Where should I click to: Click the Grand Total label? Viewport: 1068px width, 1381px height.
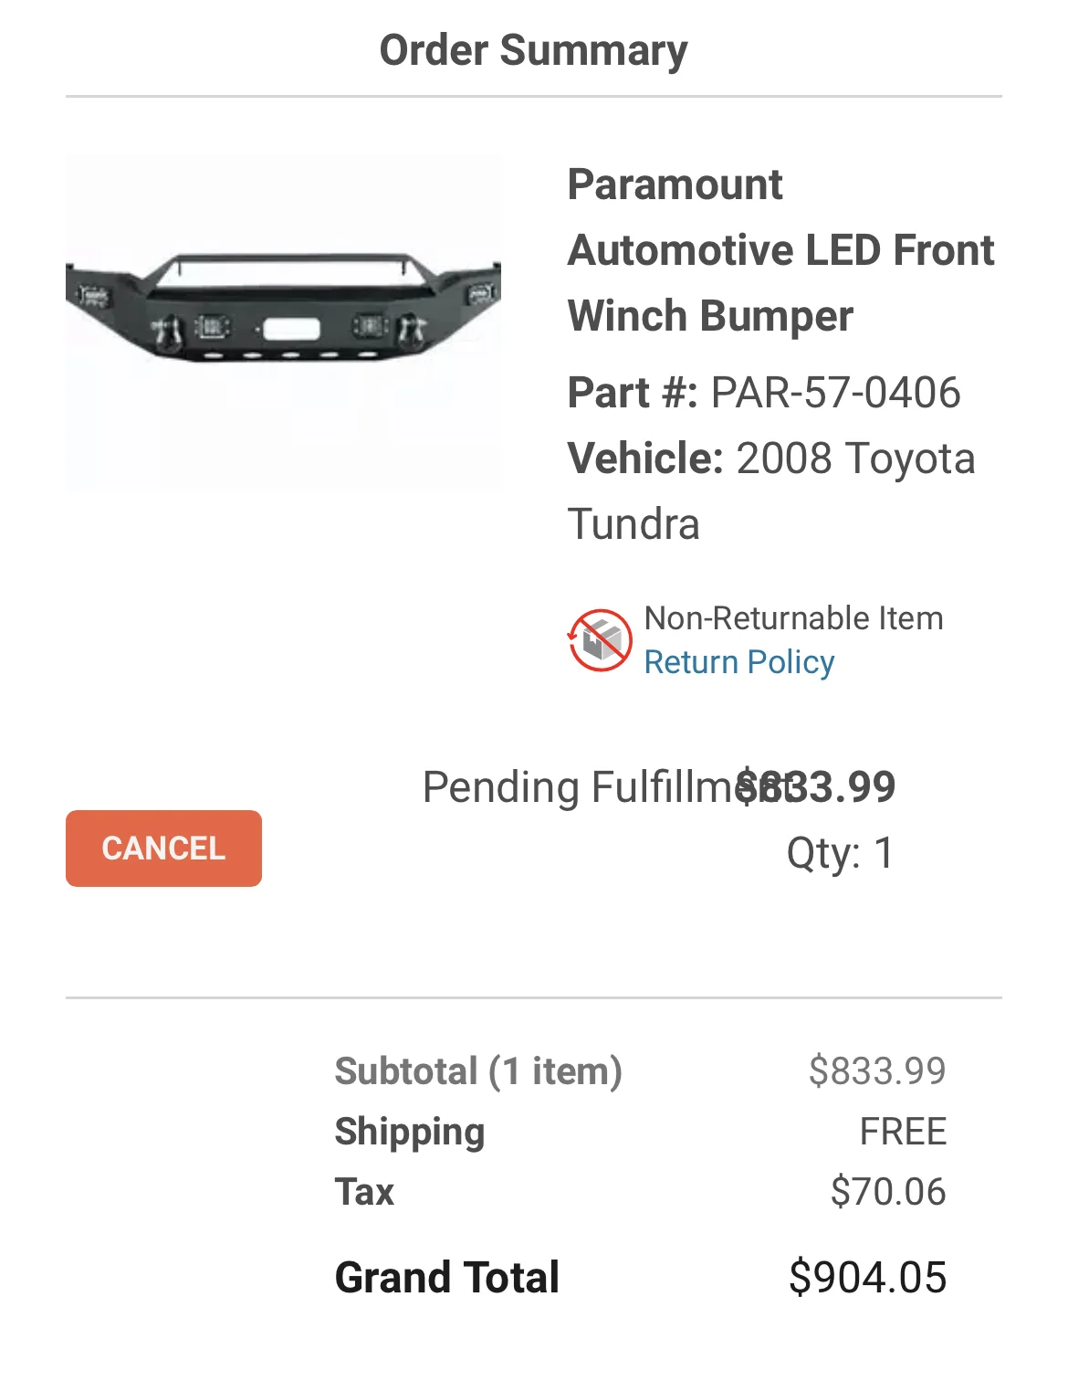[x=447, y=1277]
